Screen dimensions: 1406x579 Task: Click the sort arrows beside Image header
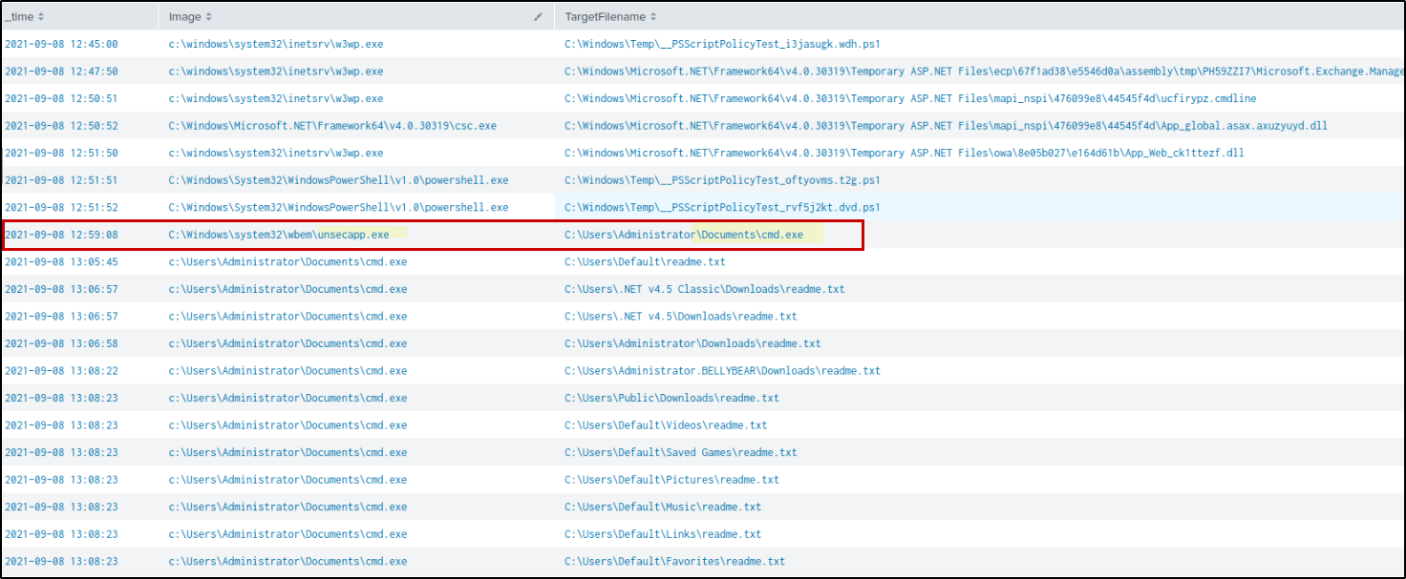209,17
